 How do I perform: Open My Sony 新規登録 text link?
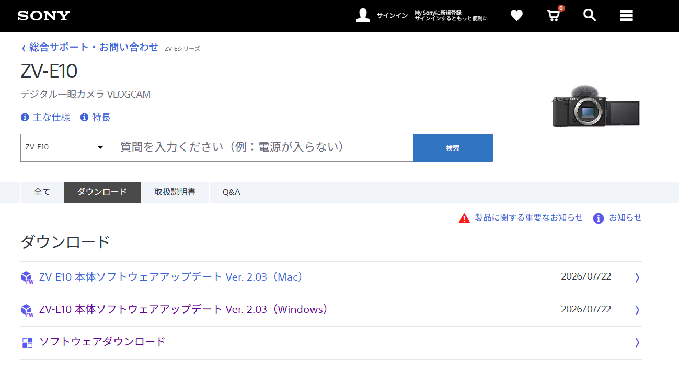[x=451, y=15]
